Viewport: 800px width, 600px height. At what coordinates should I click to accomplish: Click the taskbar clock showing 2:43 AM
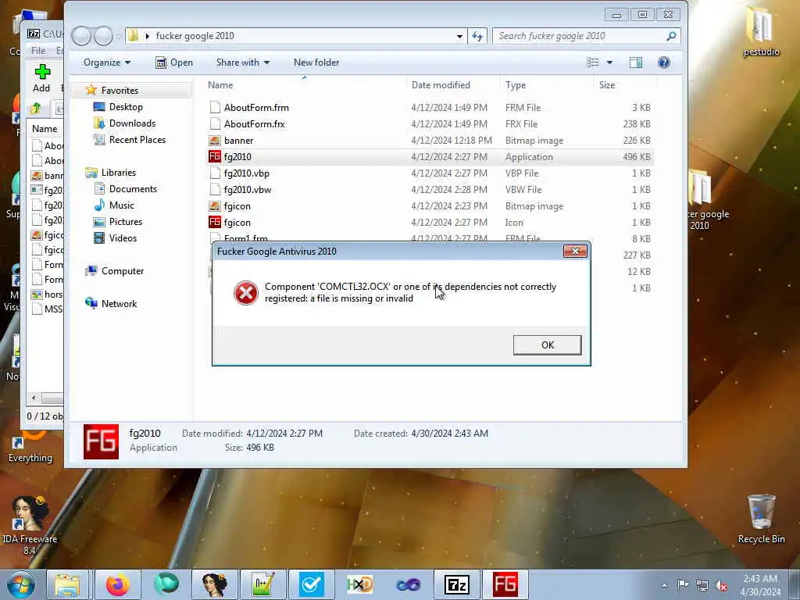[760, 585]
